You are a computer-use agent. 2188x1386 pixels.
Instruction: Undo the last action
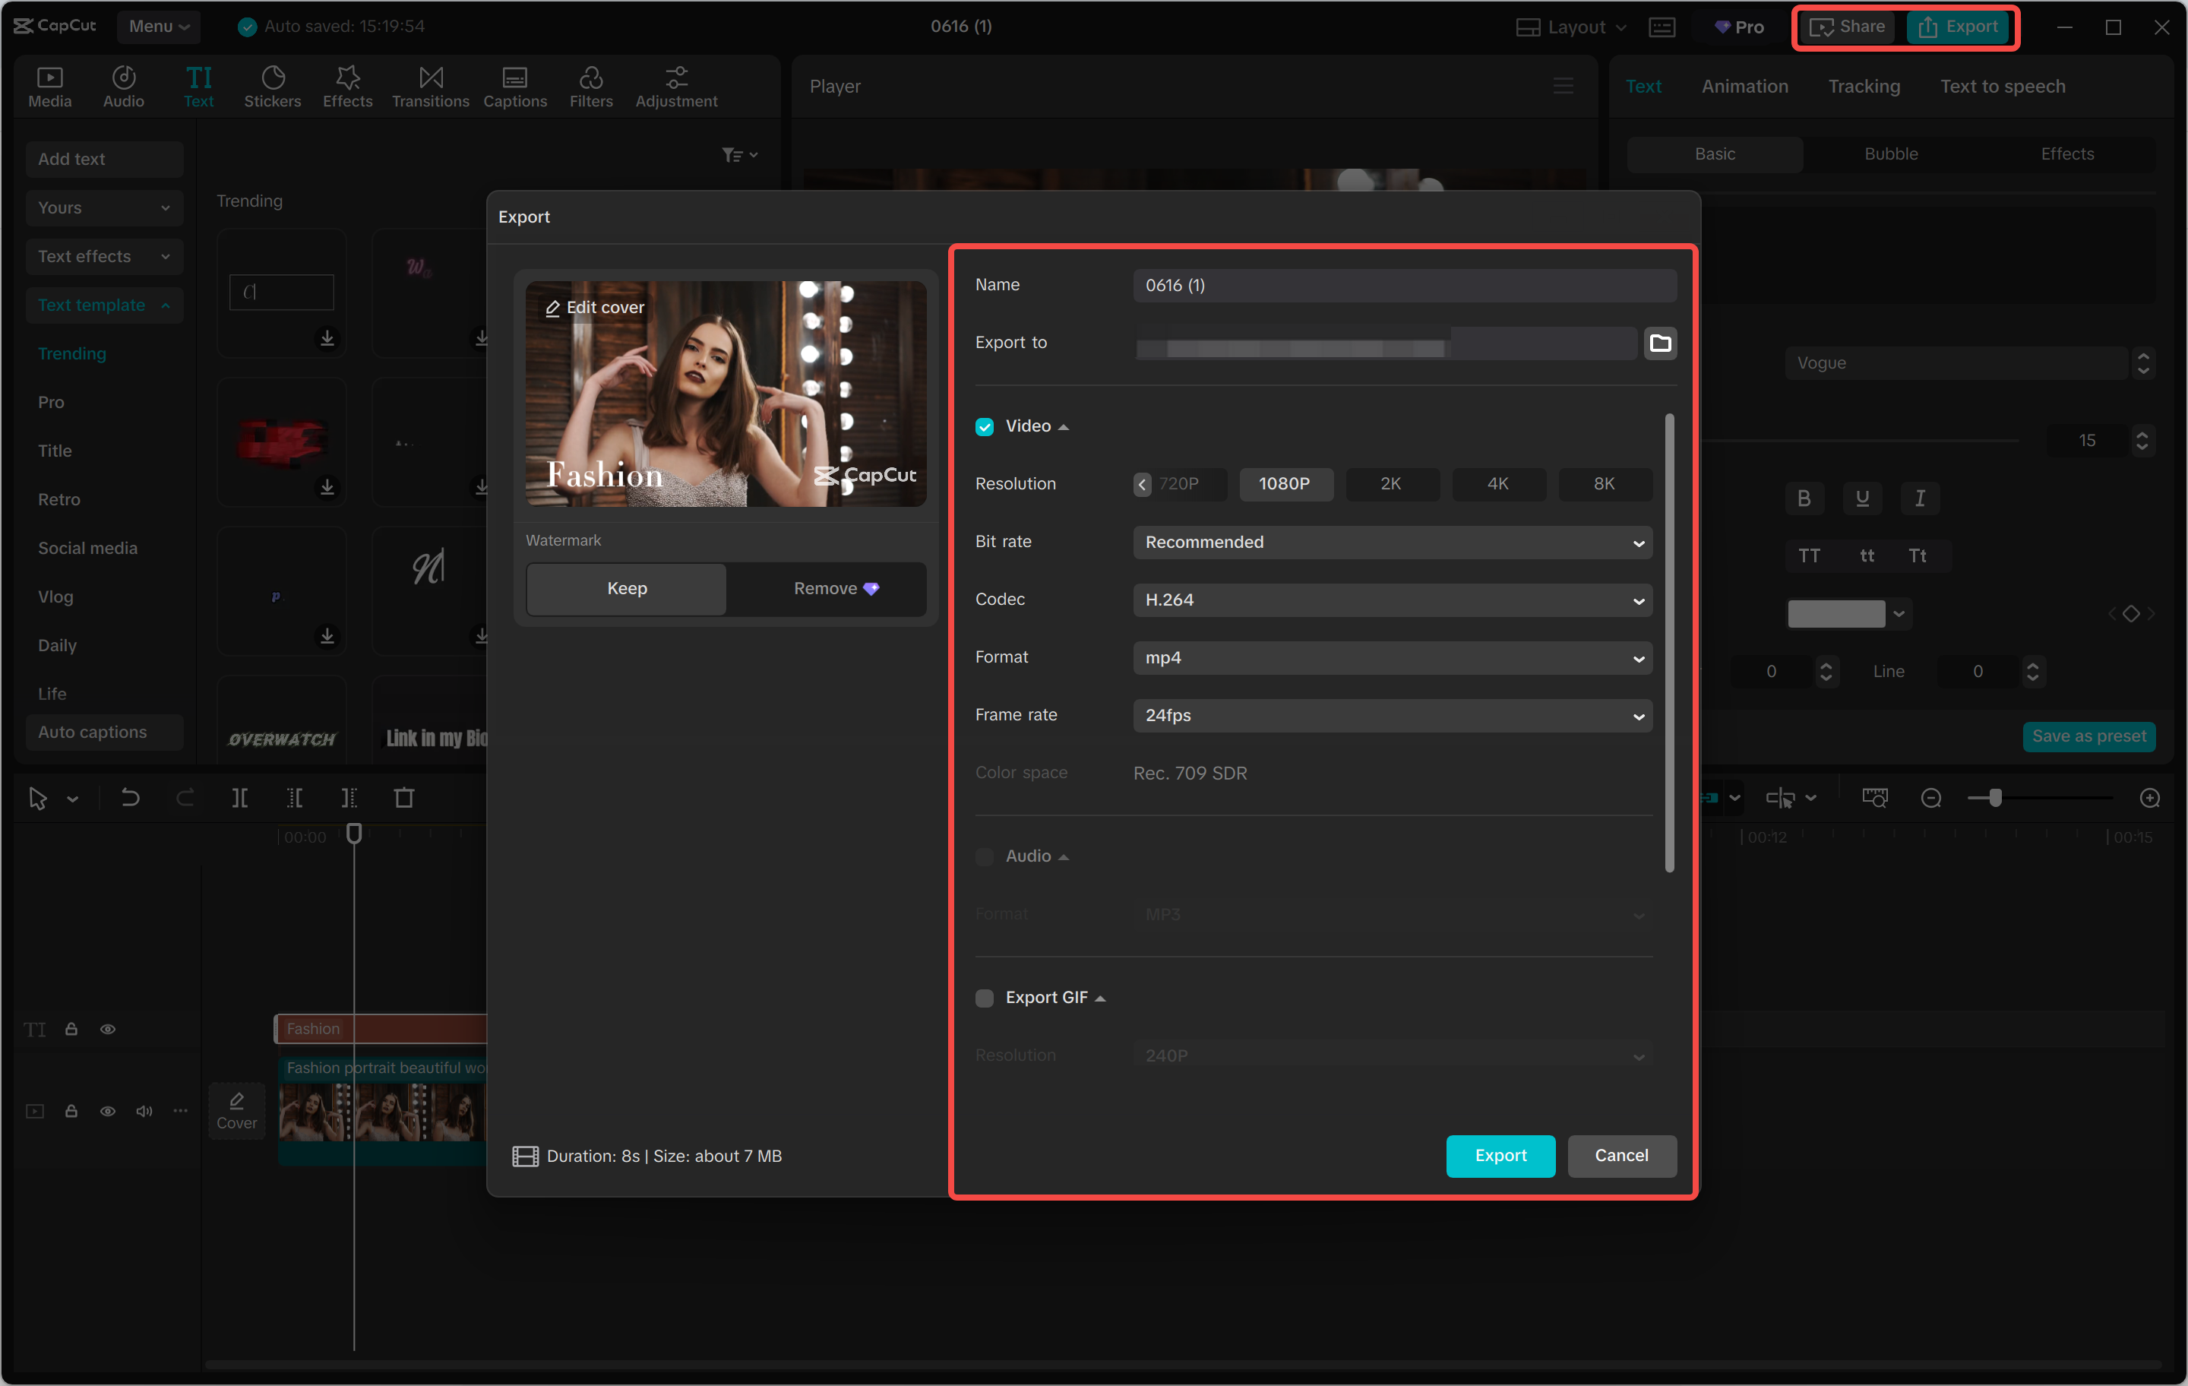tap(130, 797)
